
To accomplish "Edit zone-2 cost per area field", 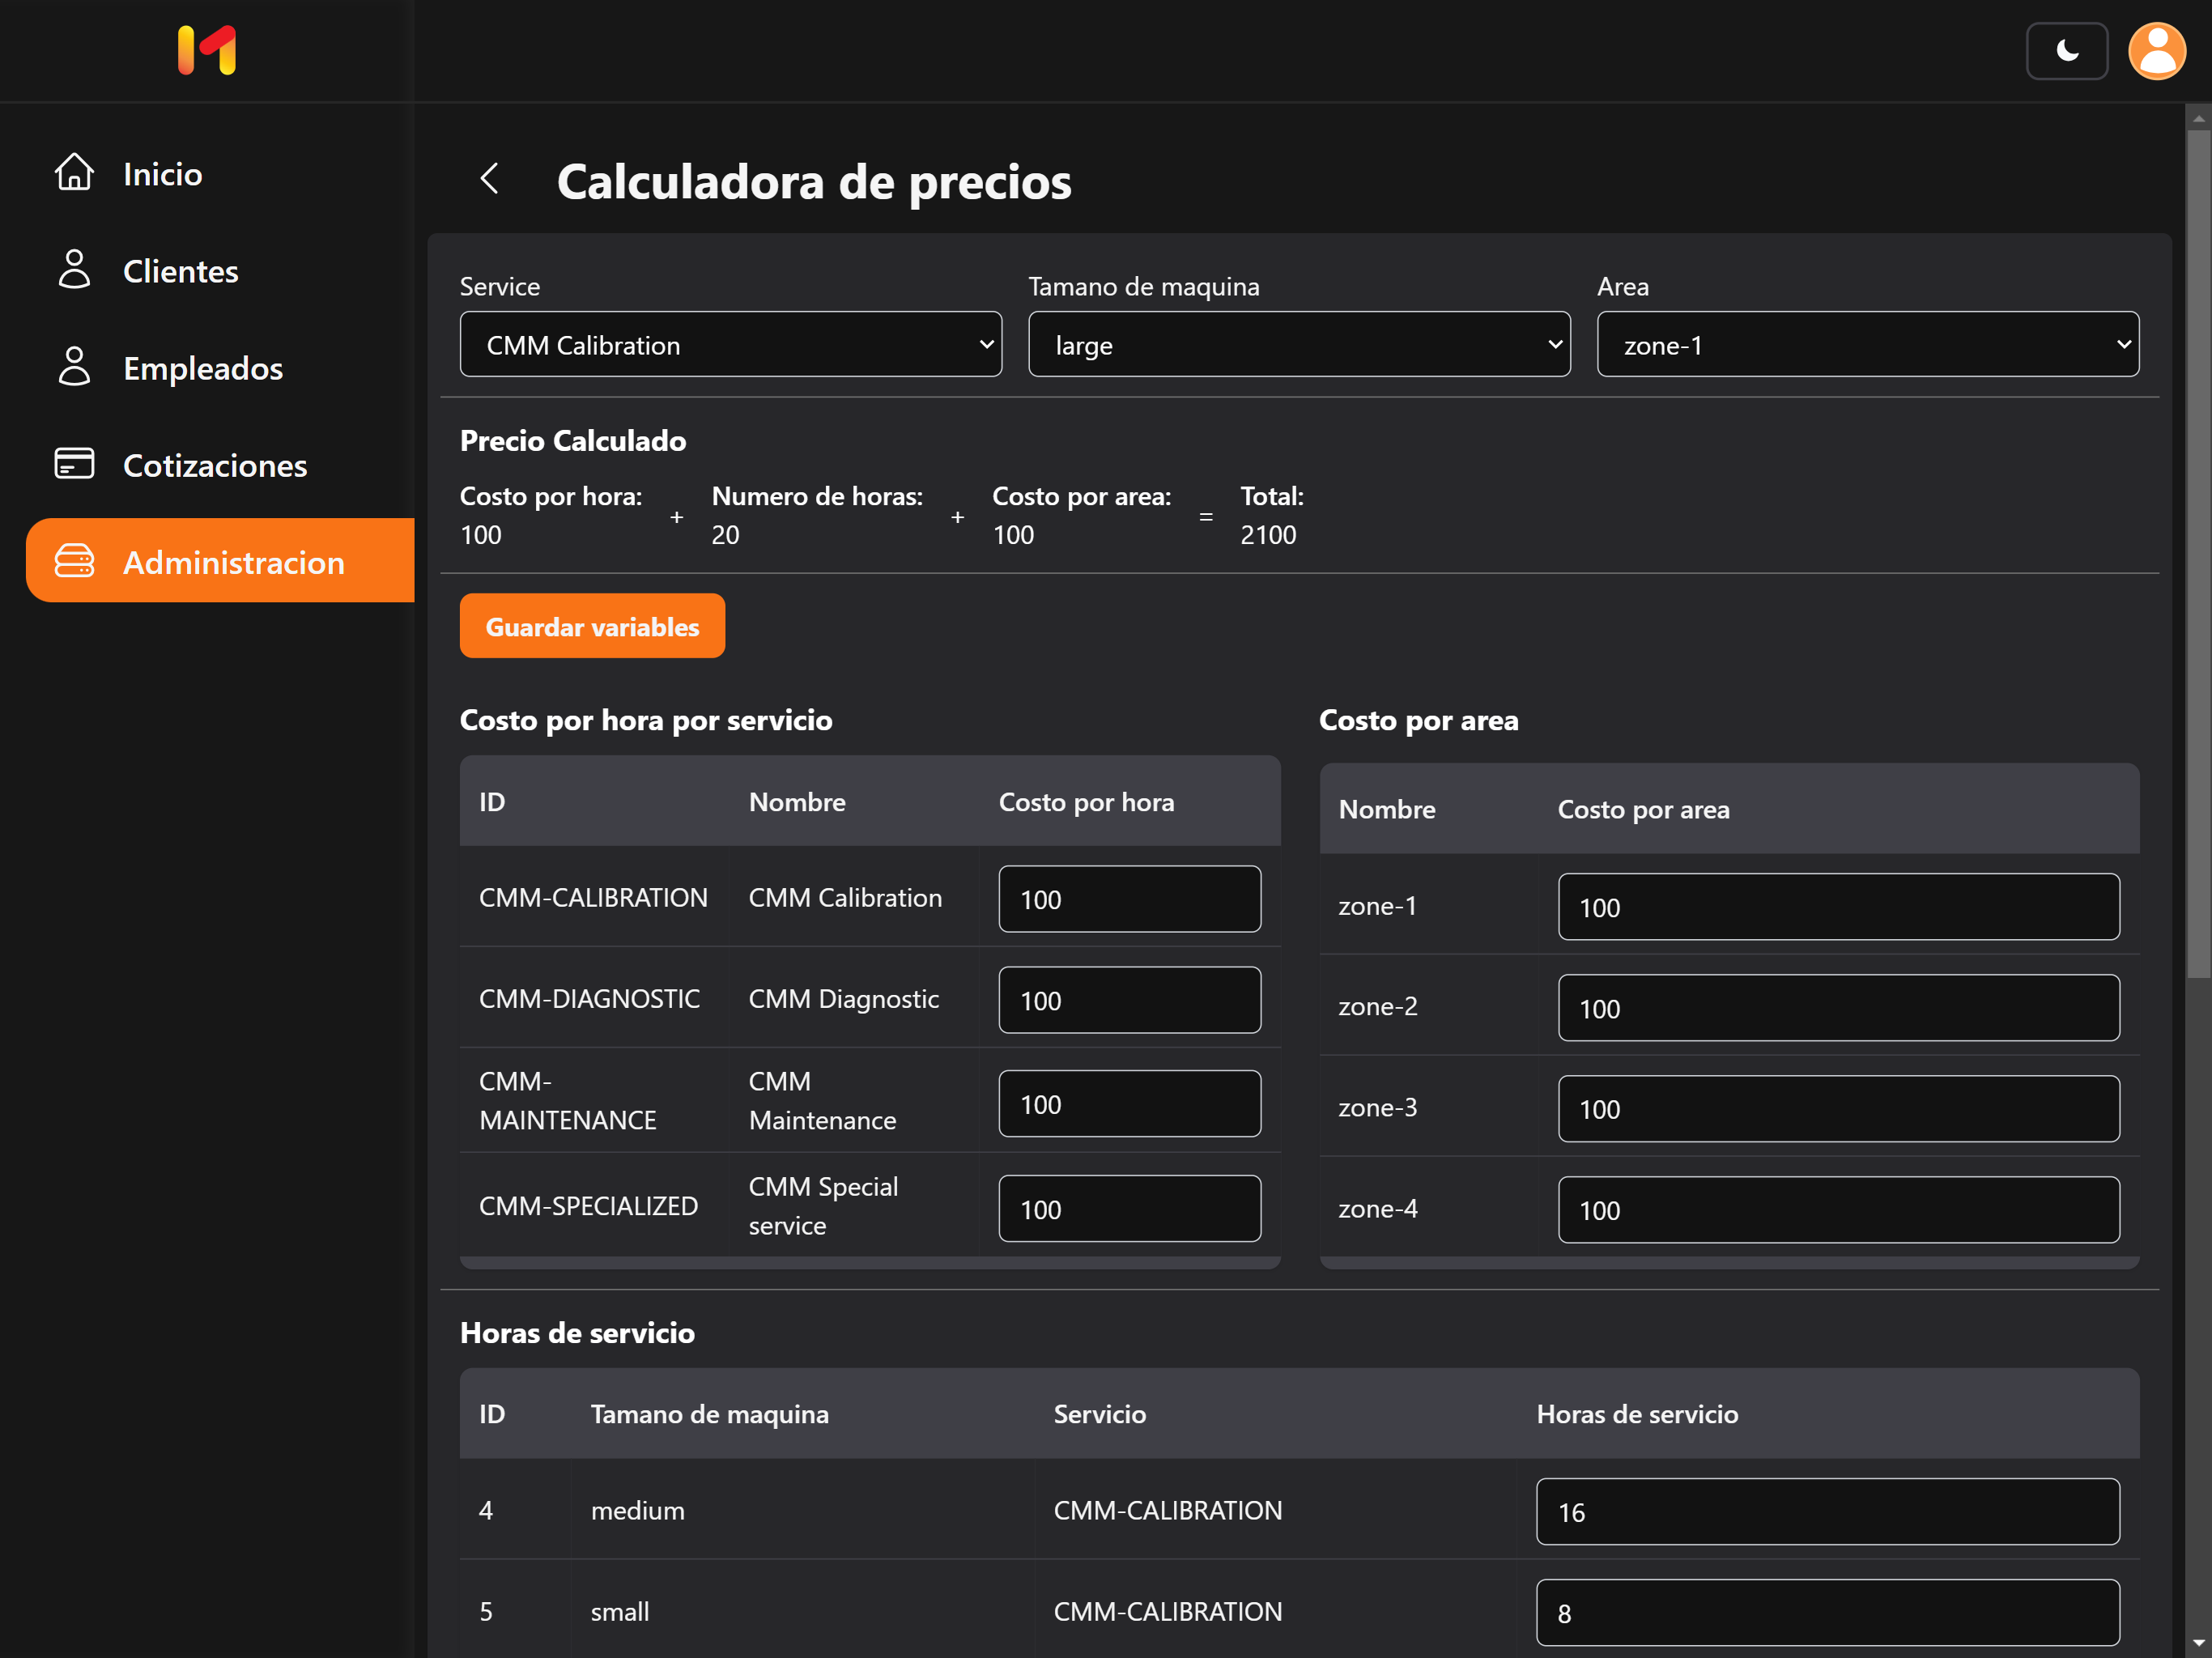I will click(1838, 1008).
